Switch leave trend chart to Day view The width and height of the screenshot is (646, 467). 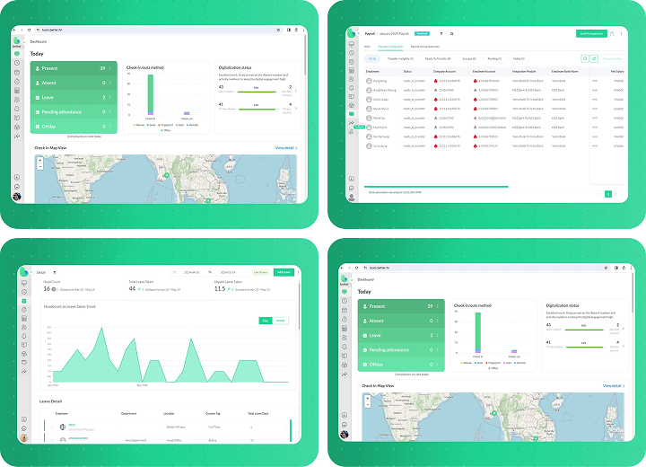click(266, 320)
